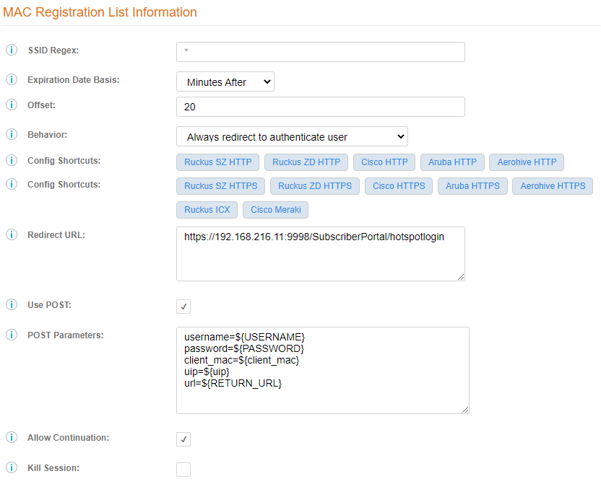Screen dimensions: 601x484
Task: Uncheck the Use POST checkbox
Action: (183, 307)
